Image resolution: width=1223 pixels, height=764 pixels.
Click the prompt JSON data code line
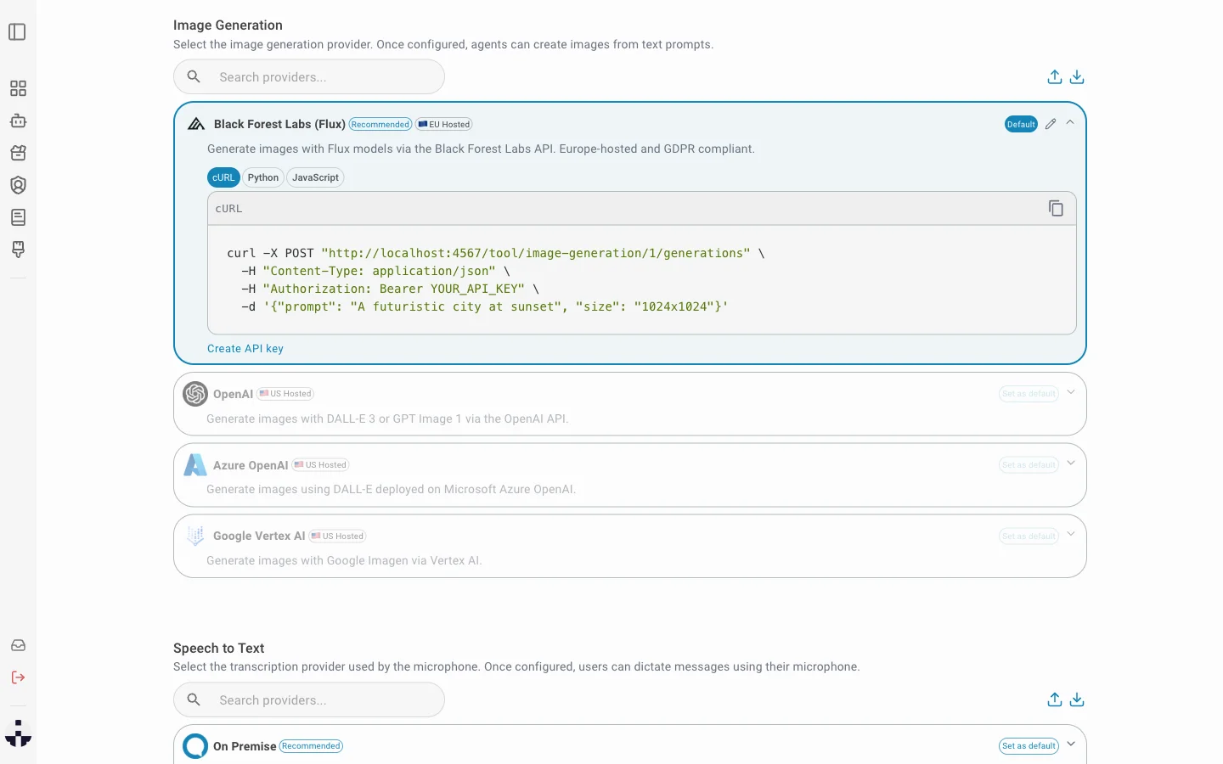485,306
